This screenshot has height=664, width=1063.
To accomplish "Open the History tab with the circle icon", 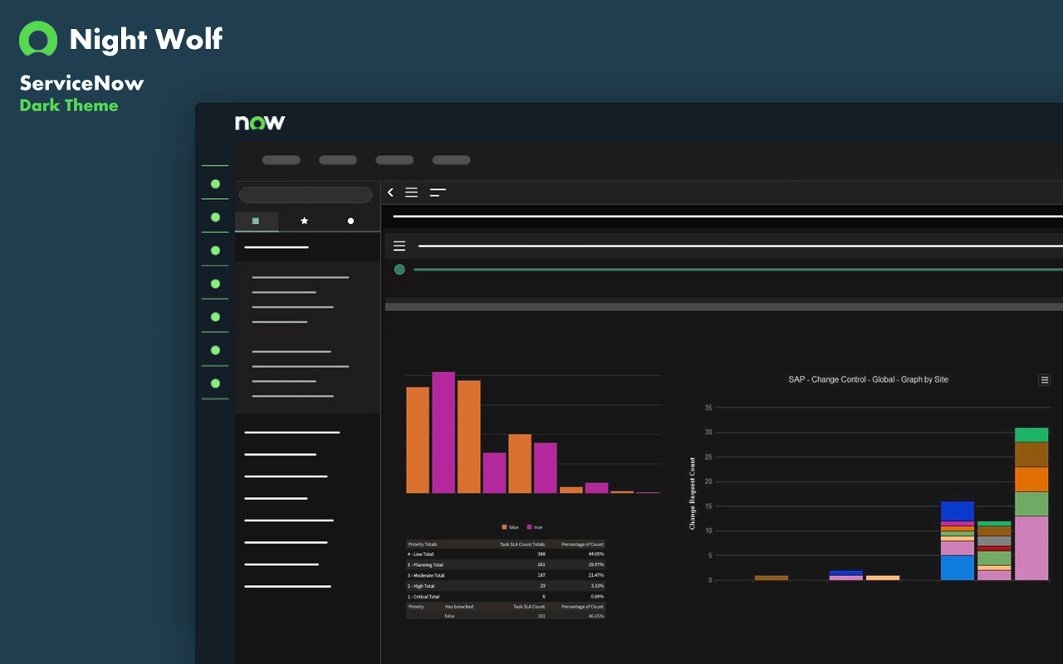I will click(350, 220).
